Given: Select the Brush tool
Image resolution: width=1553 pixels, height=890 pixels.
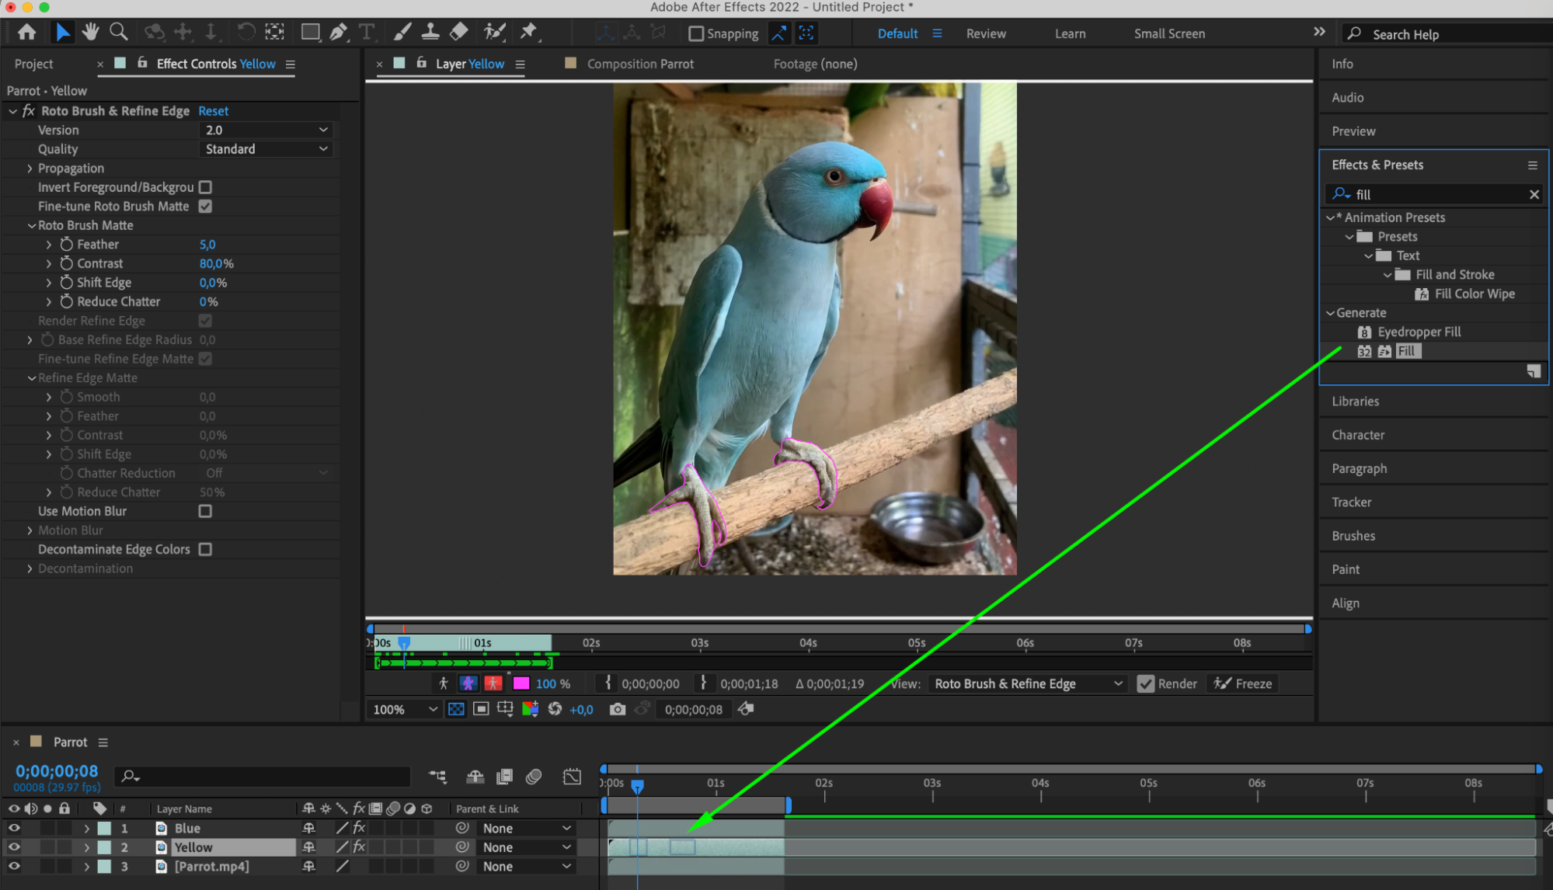Looking at the screenshot, I should (402, 33).
